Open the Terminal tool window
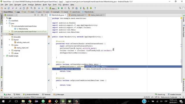The image size is (185, 104). click(x=46, y=94)
